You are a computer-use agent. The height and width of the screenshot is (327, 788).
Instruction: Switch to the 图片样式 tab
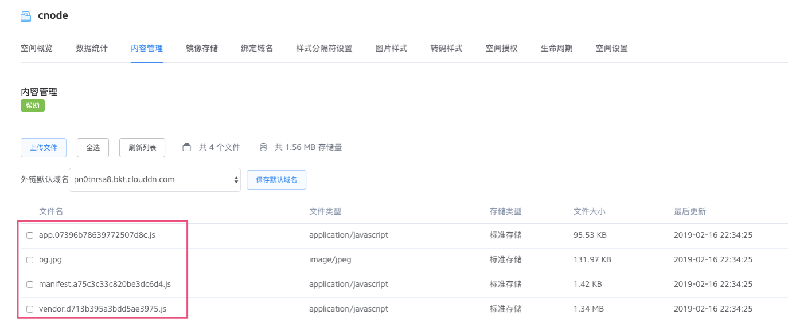click(391, 48)
